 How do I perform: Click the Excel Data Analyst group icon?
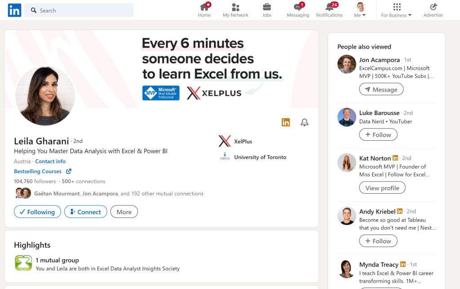[x=23, y=263]
